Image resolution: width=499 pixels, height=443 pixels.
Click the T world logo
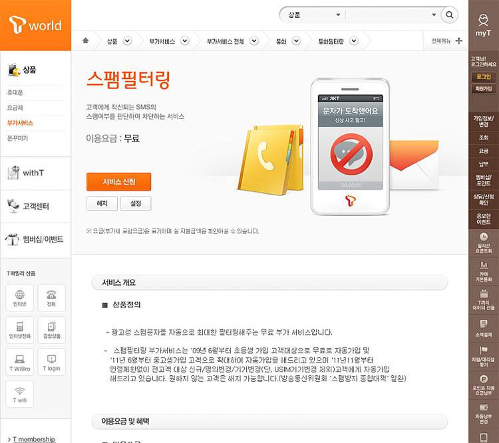coord(35,25)
